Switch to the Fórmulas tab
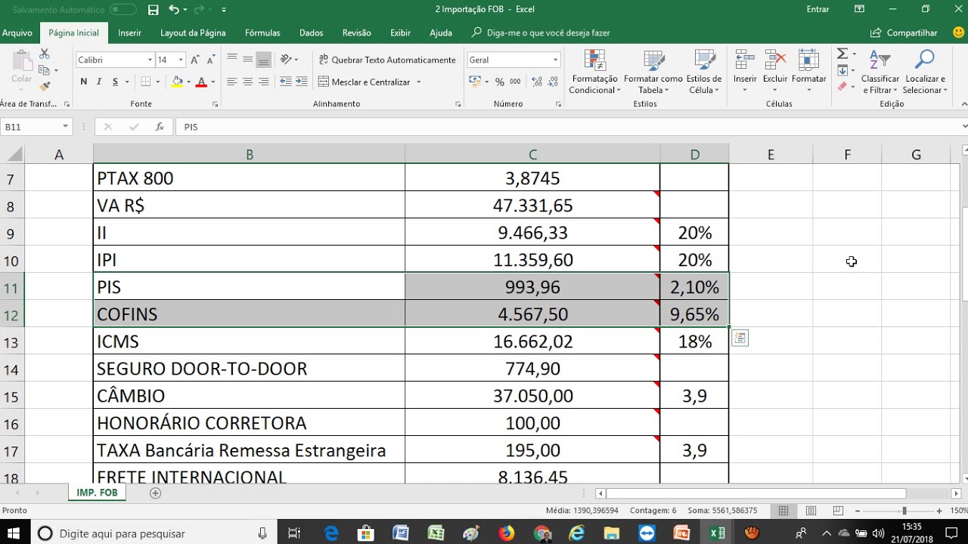 262,33
